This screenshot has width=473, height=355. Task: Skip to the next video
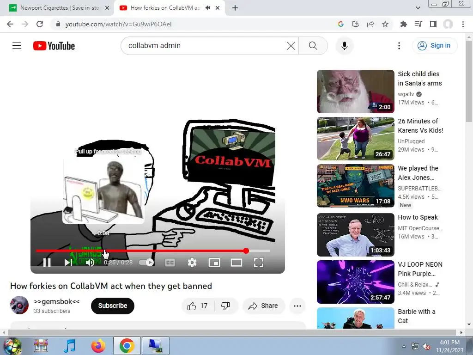click(68, 263)
